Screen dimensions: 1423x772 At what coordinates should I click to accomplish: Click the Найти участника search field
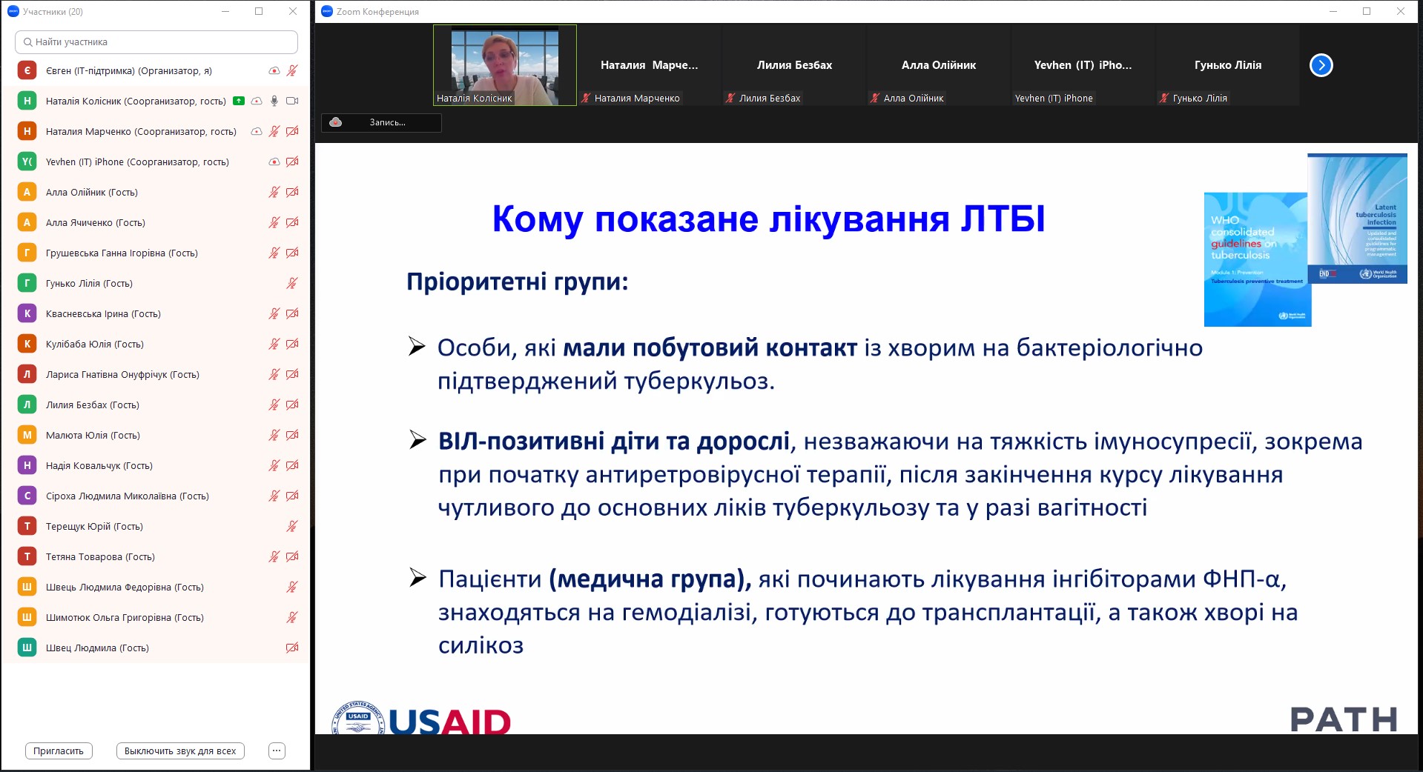(156, 42)
